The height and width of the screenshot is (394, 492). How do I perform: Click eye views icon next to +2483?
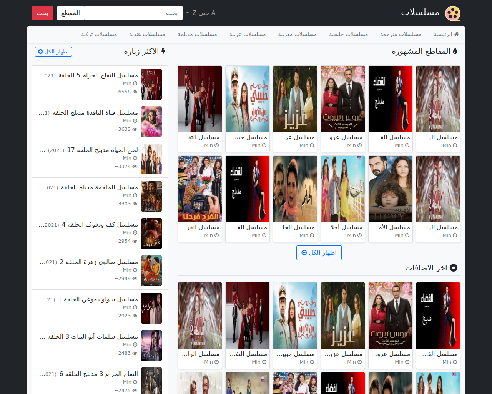(135, 353)
